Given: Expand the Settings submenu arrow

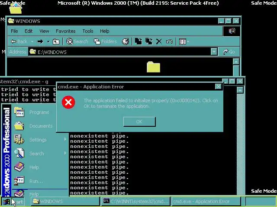Looking at the screenshot, I should [65, 139].
